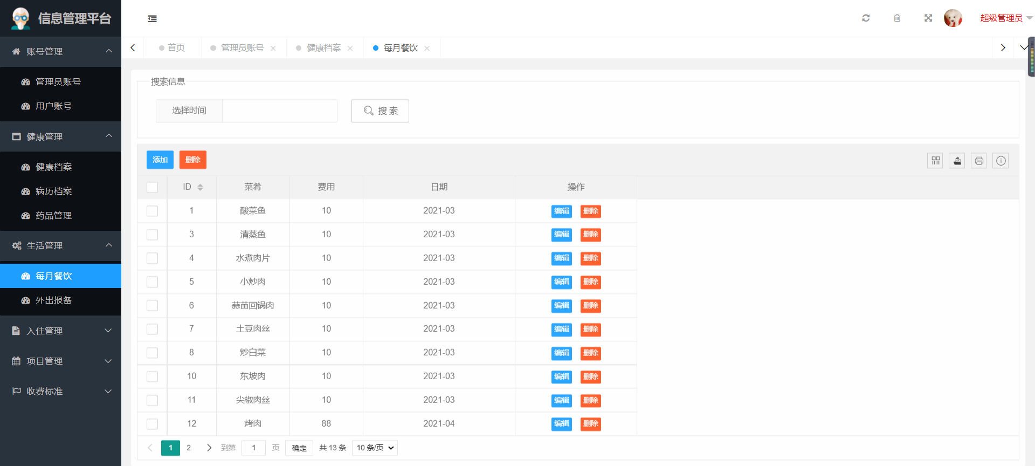Expand the 入住管理 sidebar group

[x=60, y=331]
